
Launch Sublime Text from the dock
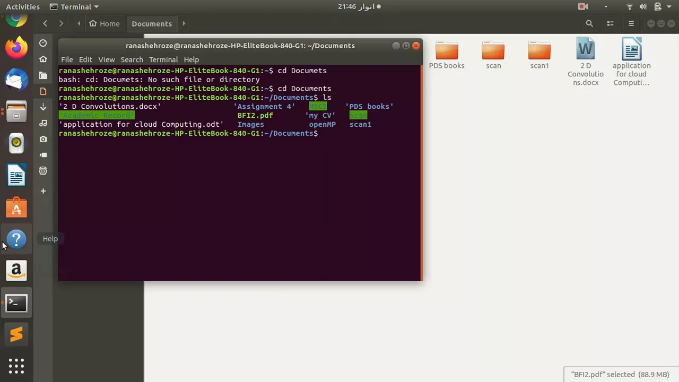point(16,334)
